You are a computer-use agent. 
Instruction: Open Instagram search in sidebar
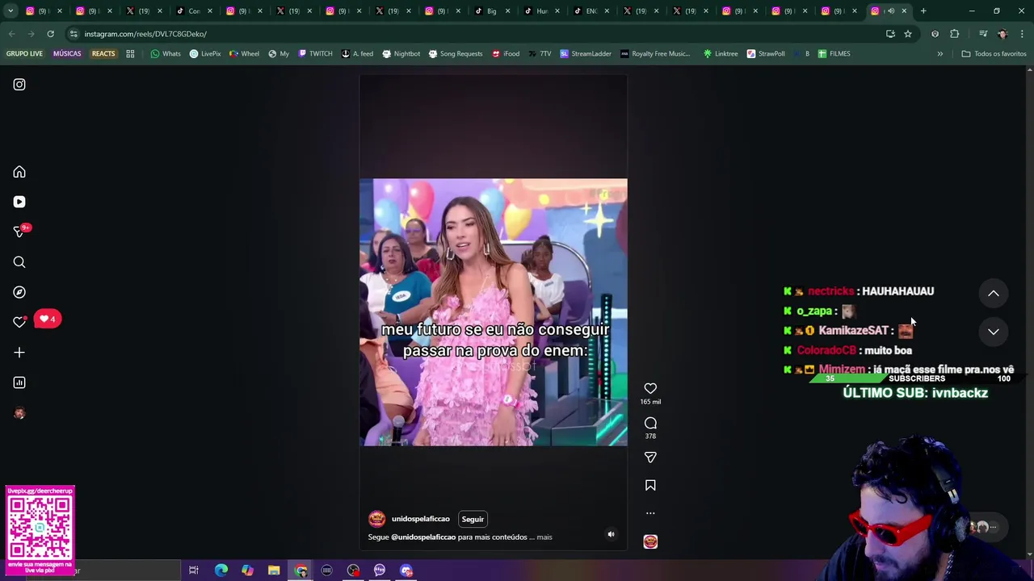coord(19,262)
